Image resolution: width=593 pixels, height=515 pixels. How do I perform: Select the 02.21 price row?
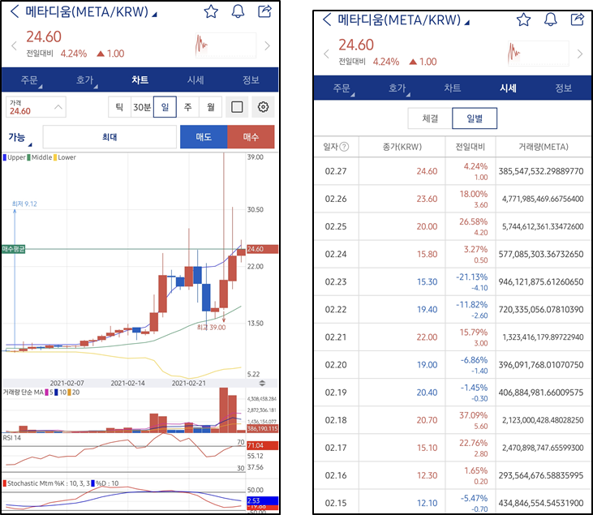(x=453, y=337)
